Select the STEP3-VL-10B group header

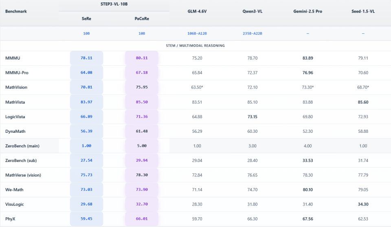[x=114, y=4]
